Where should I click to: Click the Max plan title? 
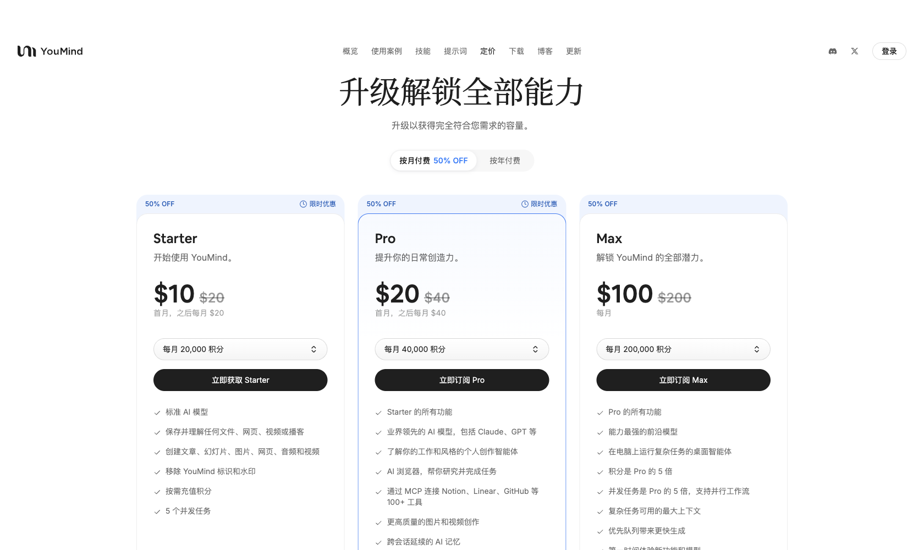click(609, 239)
